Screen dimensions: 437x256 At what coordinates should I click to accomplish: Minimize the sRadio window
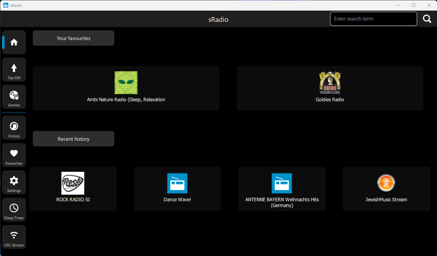point(398,5)
